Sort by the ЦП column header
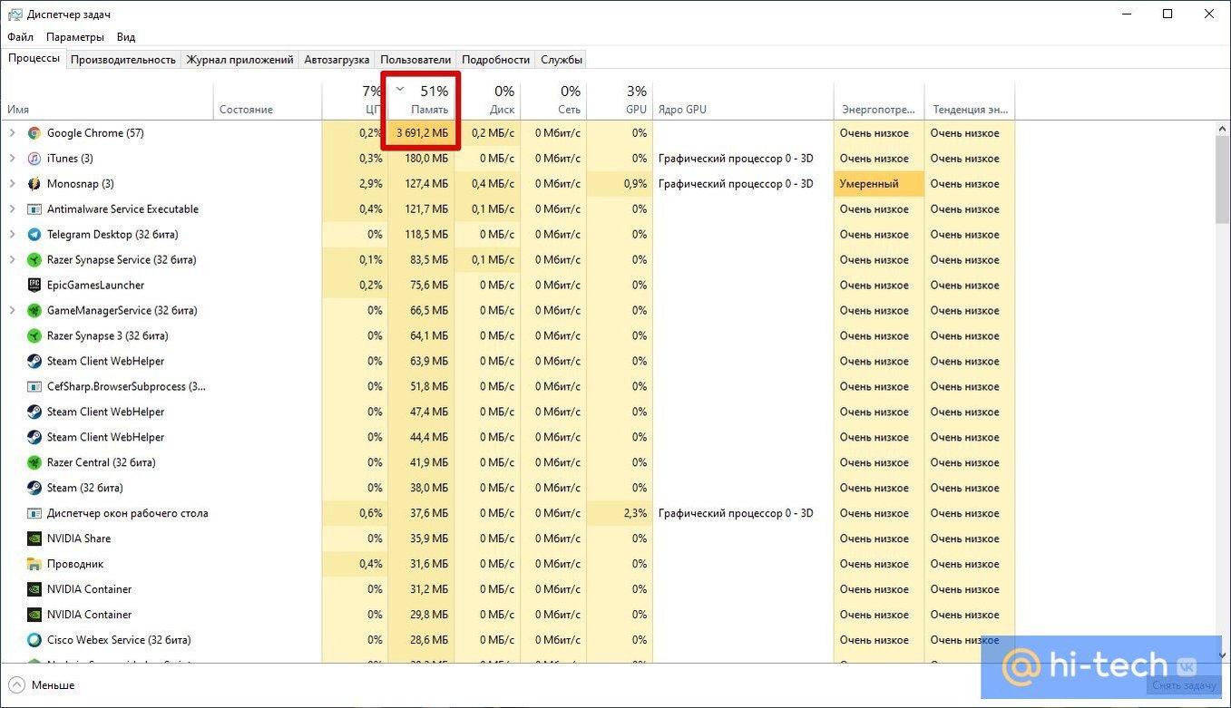Screen dimensions: 1231x708 355,101
